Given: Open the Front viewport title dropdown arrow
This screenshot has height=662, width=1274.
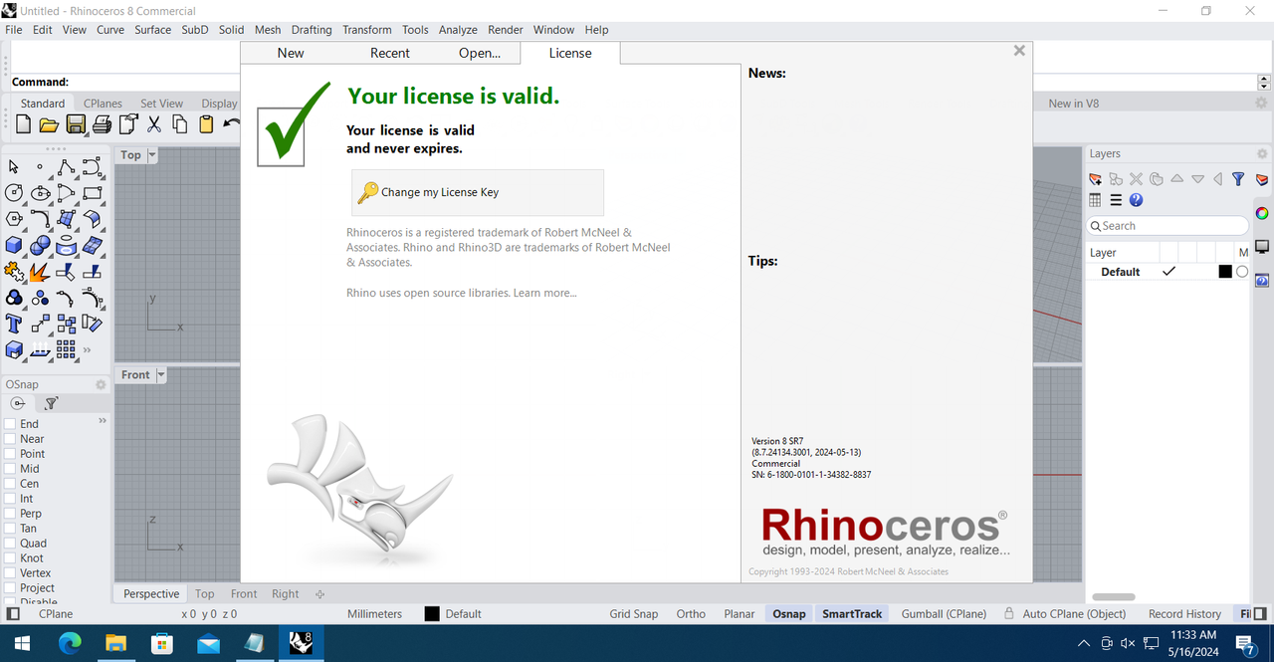Looking at the screenshot, I should point(160,375).
